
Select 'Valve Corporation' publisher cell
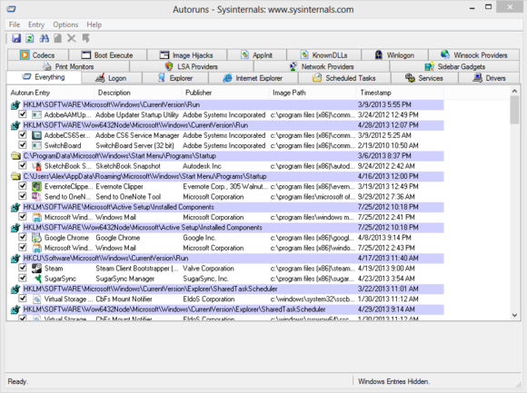[208, 269]
